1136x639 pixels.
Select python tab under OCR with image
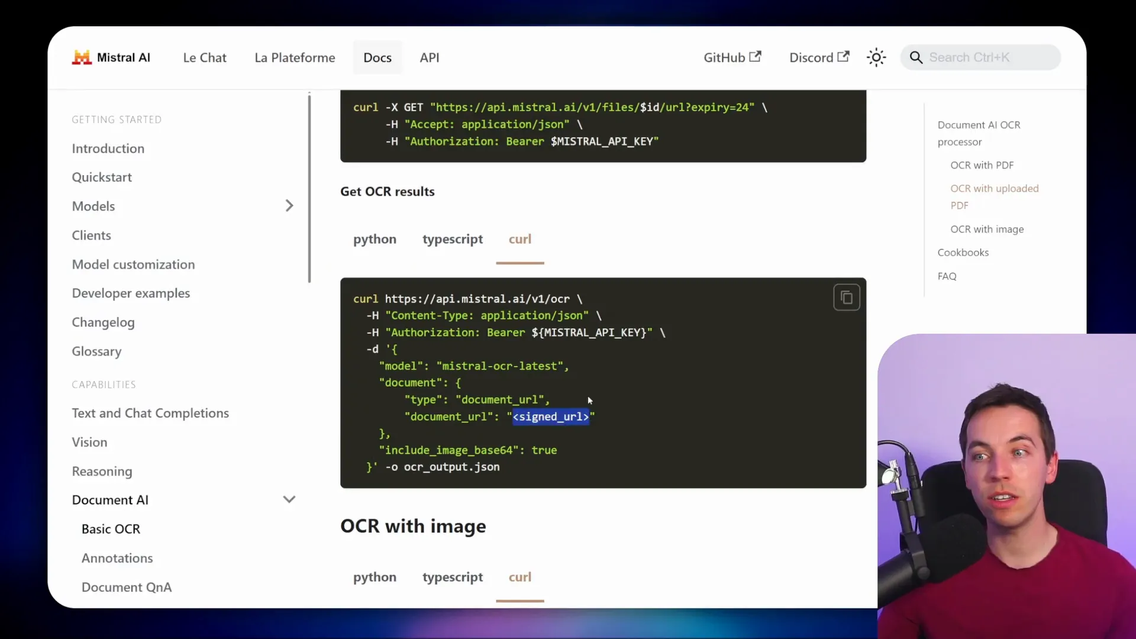(x=375, y=577)
